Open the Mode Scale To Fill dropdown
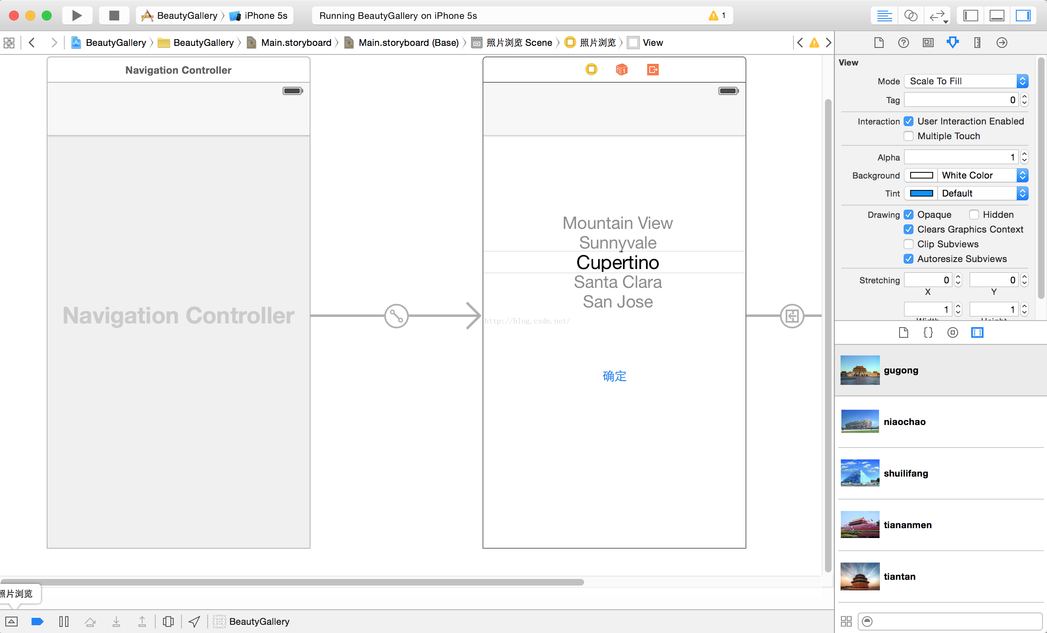 coord(966,81)
